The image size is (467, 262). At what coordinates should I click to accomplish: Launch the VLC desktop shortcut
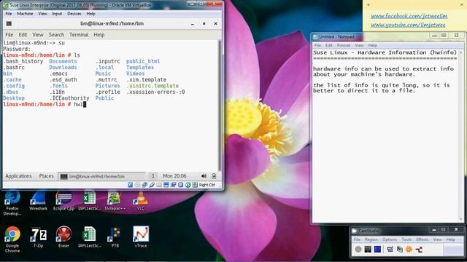(141, 202)
